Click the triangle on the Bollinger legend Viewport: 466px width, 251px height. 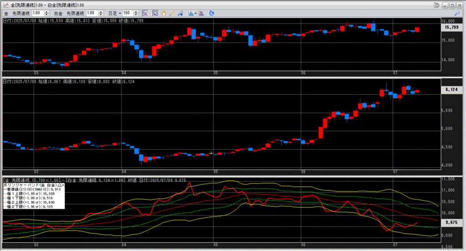click(59, 185)
